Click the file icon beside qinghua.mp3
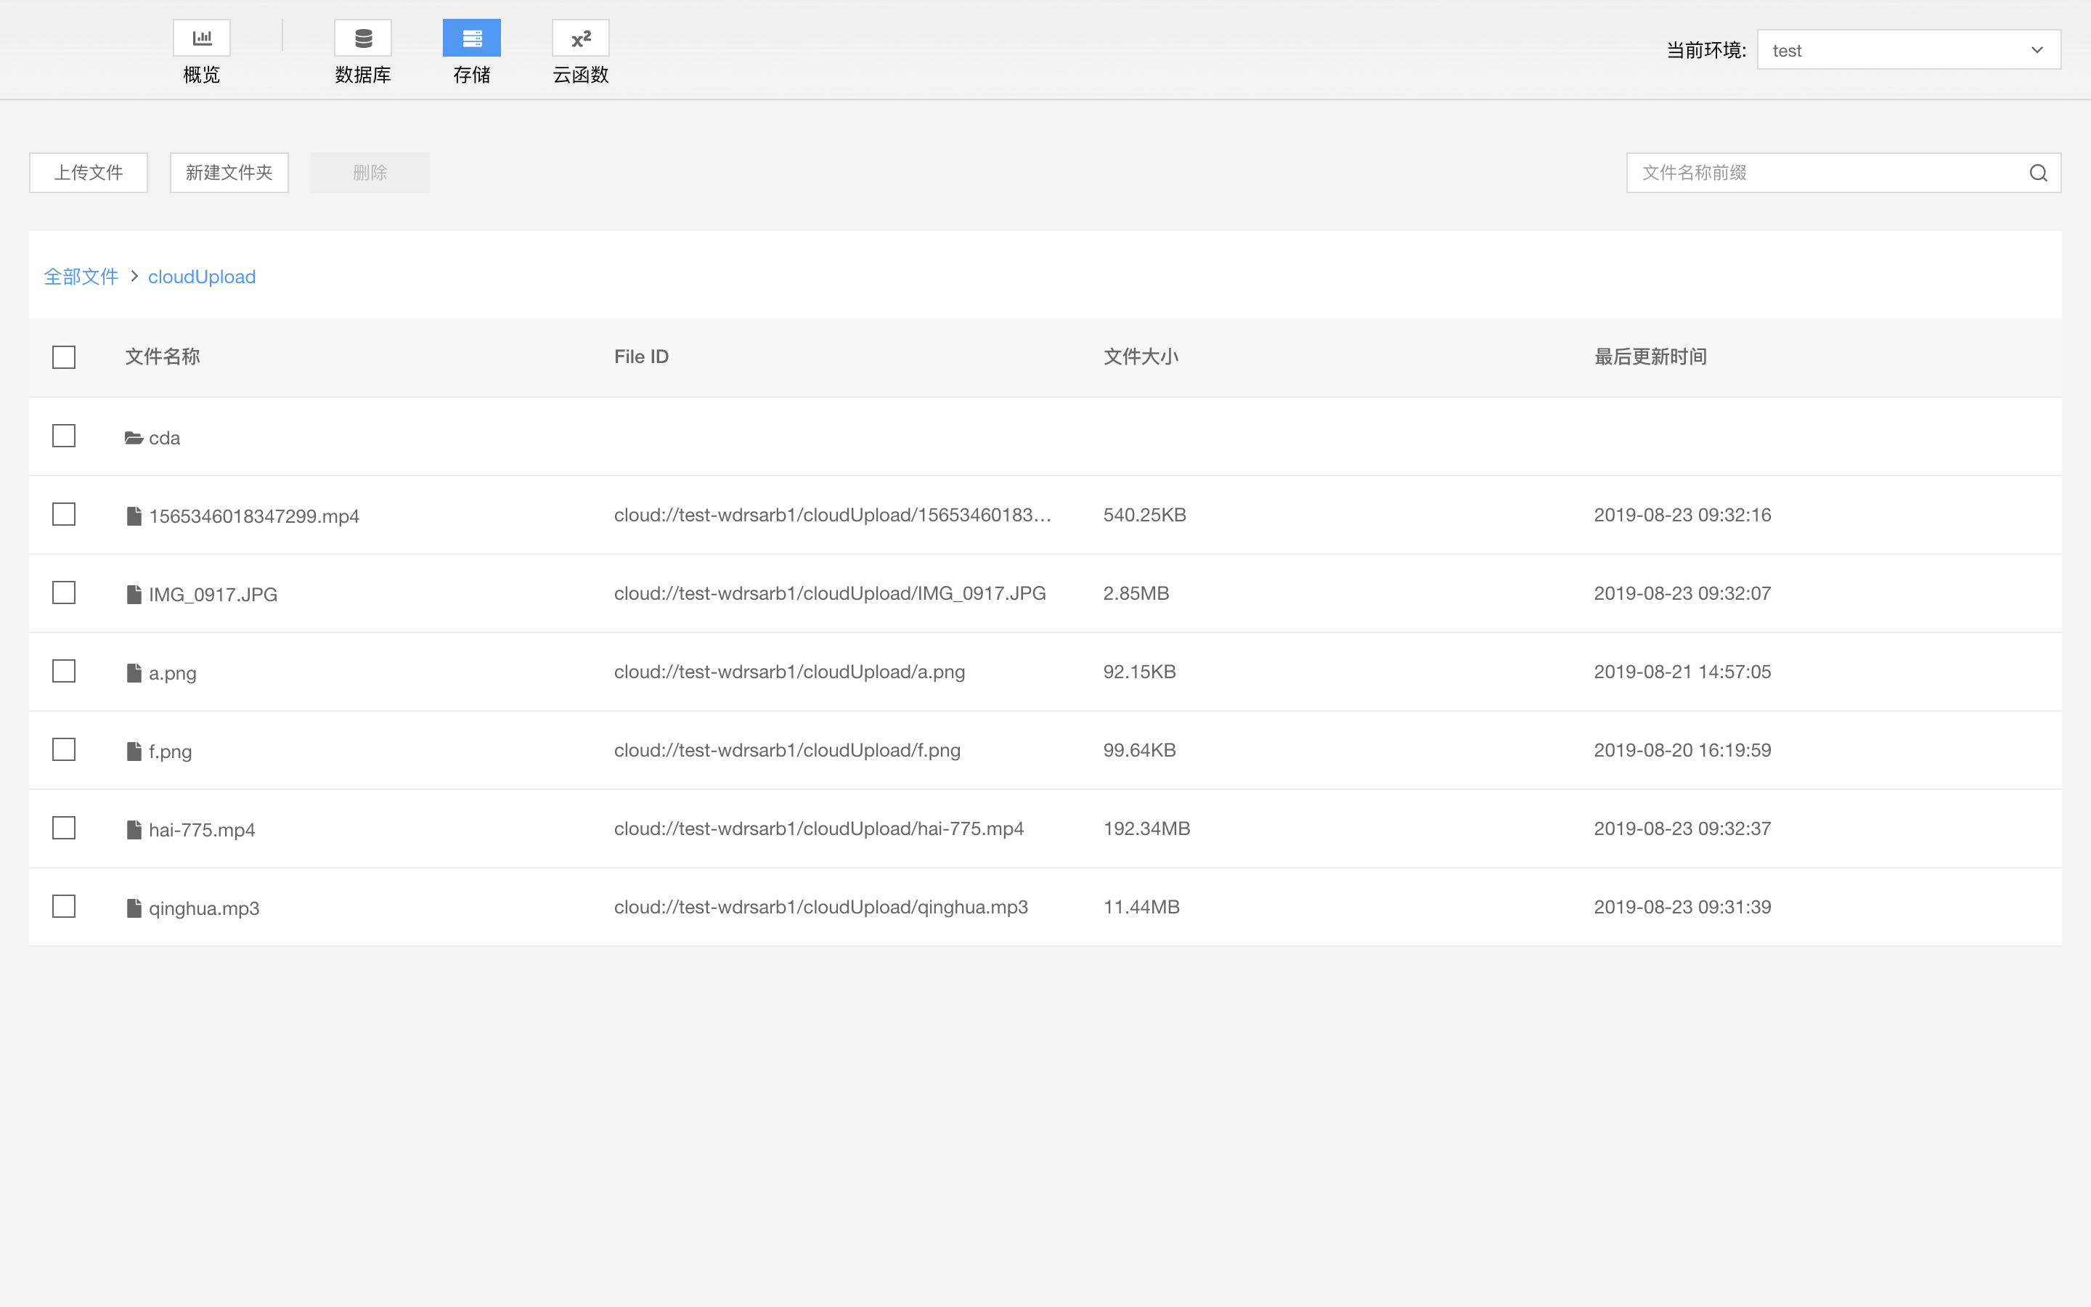2091x1307 pixels. pyautogui.click(x=134, y=908)
